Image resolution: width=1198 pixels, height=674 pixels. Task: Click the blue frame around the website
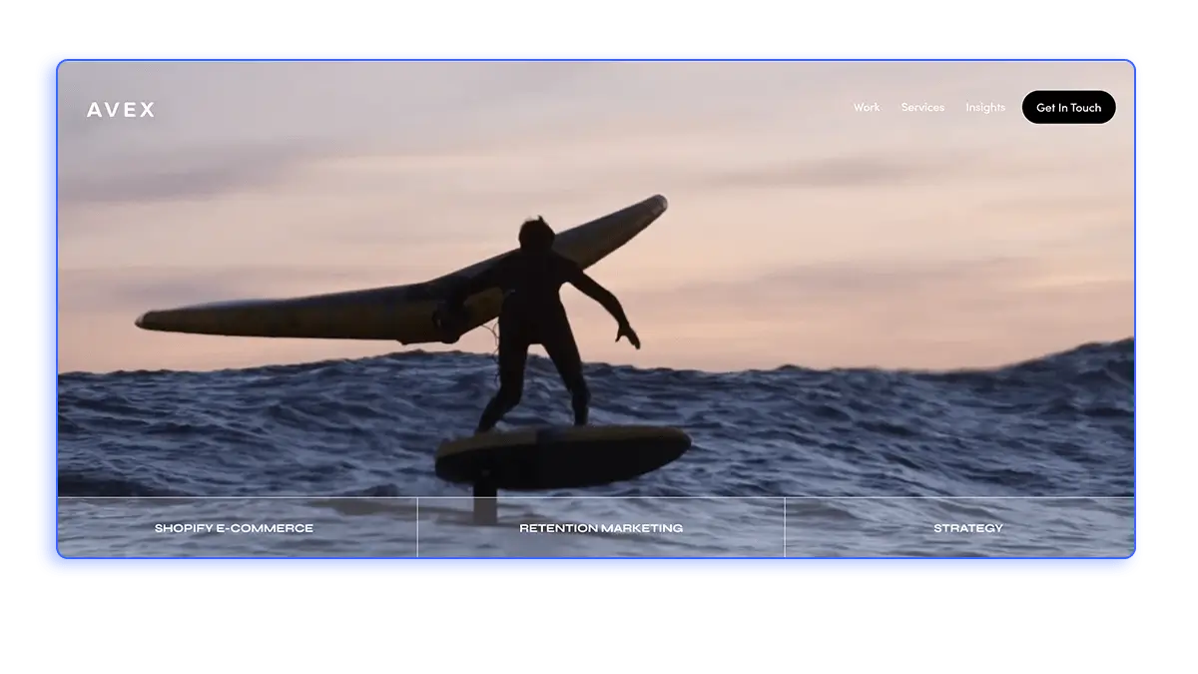click(x=599, y=567)
